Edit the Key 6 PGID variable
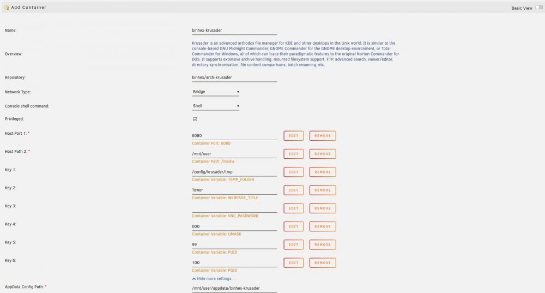The width and height of the screenshot is (545, 293). click(x=294, y=263)
